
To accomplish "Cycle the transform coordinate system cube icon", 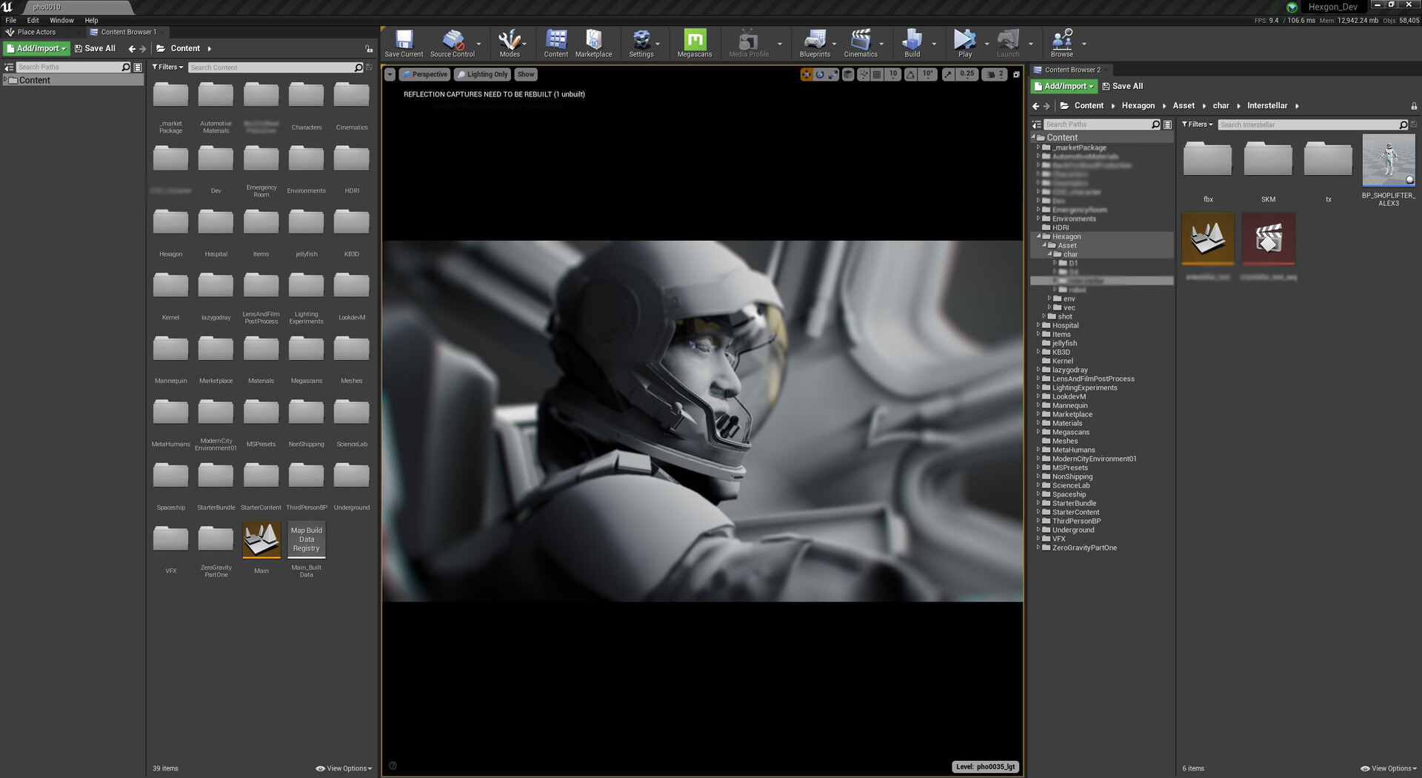I will pyautogui.click(x=848, y=74).
